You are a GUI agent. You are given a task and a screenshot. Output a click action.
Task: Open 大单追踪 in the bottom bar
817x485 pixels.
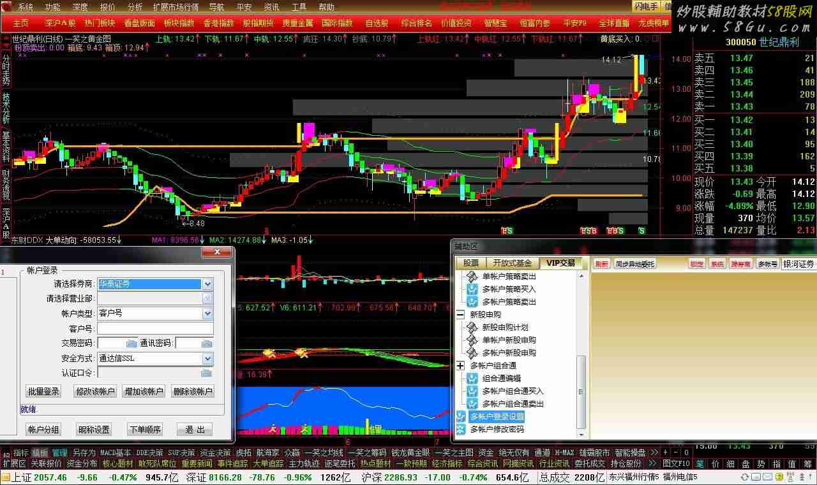(x=268, y=463)
